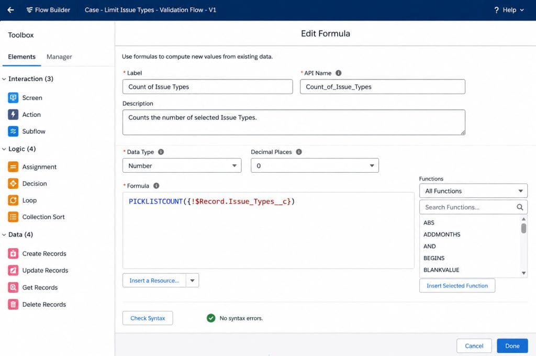Click the Toolbox heading text

click(21, 35)
